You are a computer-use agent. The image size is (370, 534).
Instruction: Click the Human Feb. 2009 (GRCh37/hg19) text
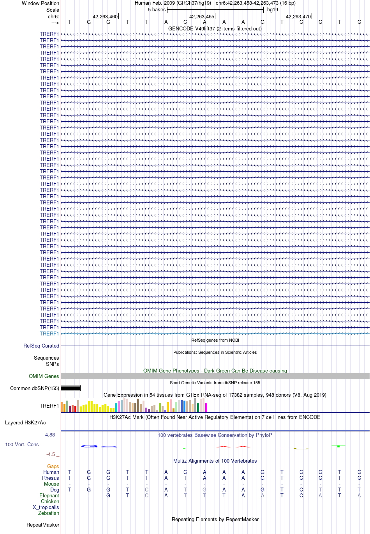(173, 3)
